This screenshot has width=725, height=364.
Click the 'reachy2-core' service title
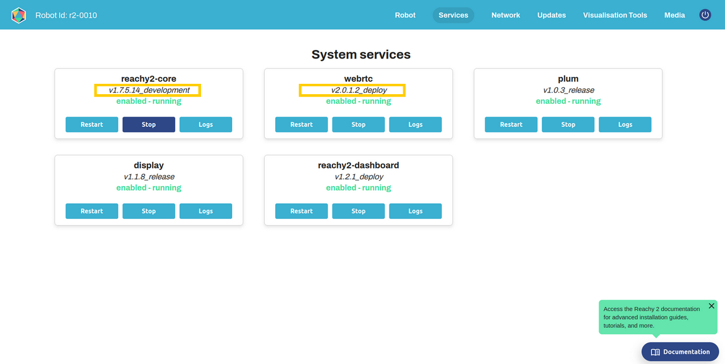[149, 79]
